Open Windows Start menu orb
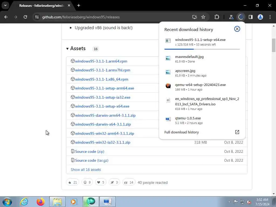 coord(7,202)
